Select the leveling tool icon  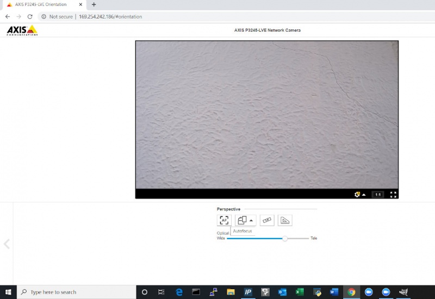tap(267, 220)
